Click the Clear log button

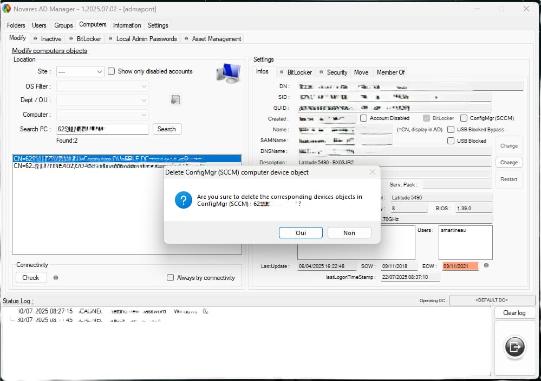(514, 313)
